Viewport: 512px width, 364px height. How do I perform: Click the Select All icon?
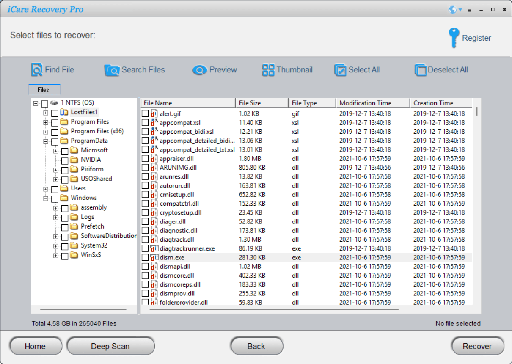(340, 70)
